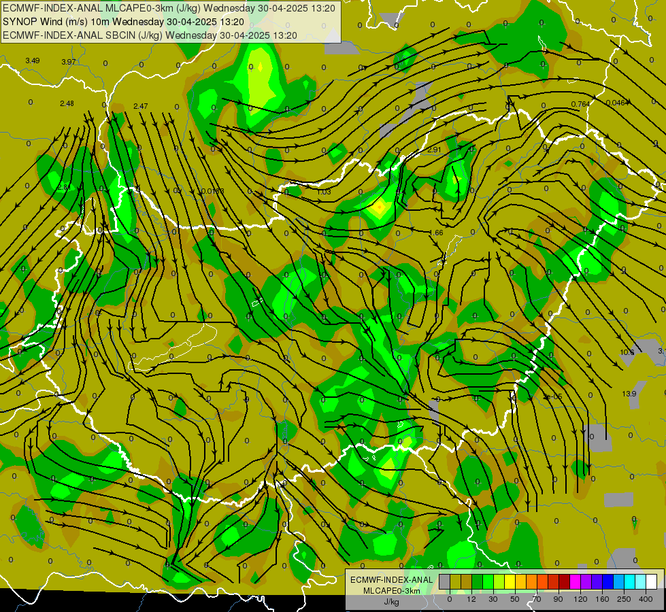Click the 'J/kg' unit label in legend
The image size is (666, 612).
click(391, 602)
